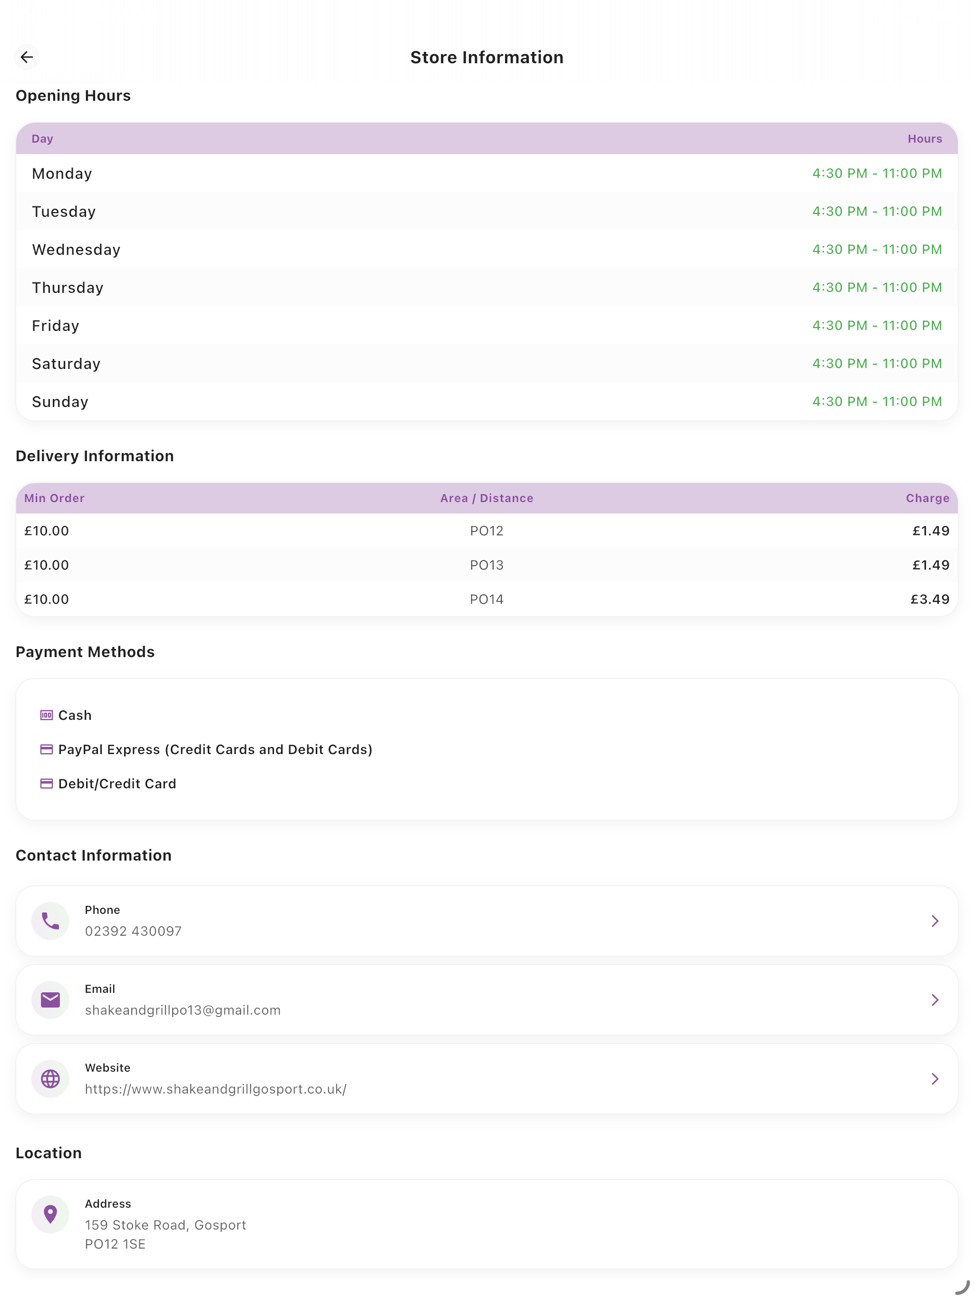
Task: Tap the address location pin icon
Action: (50, 1214)
